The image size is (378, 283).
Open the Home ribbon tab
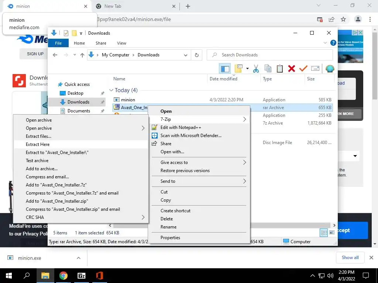point(79,43)
